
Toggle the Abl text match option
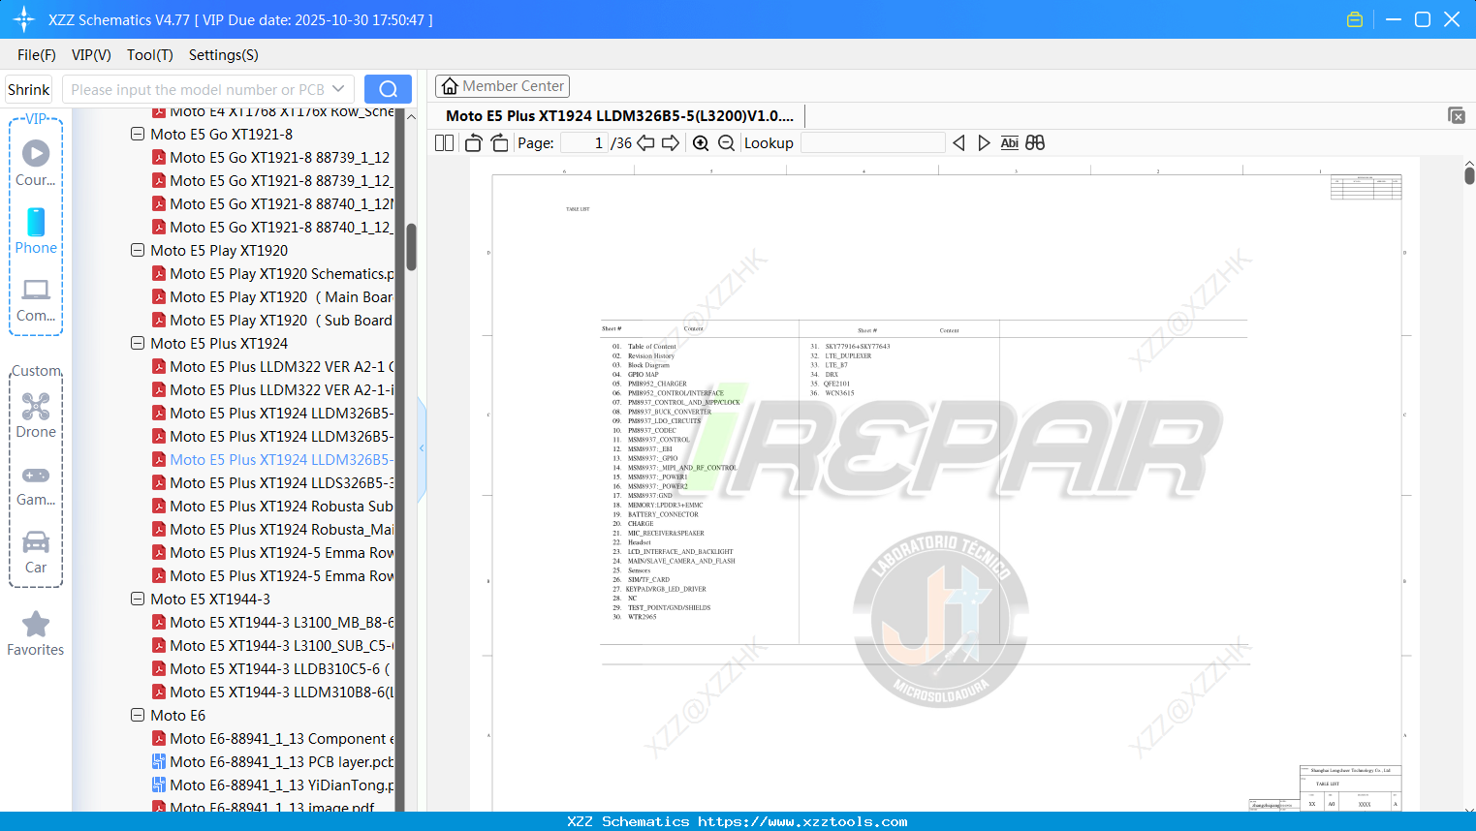[1009, 143]
